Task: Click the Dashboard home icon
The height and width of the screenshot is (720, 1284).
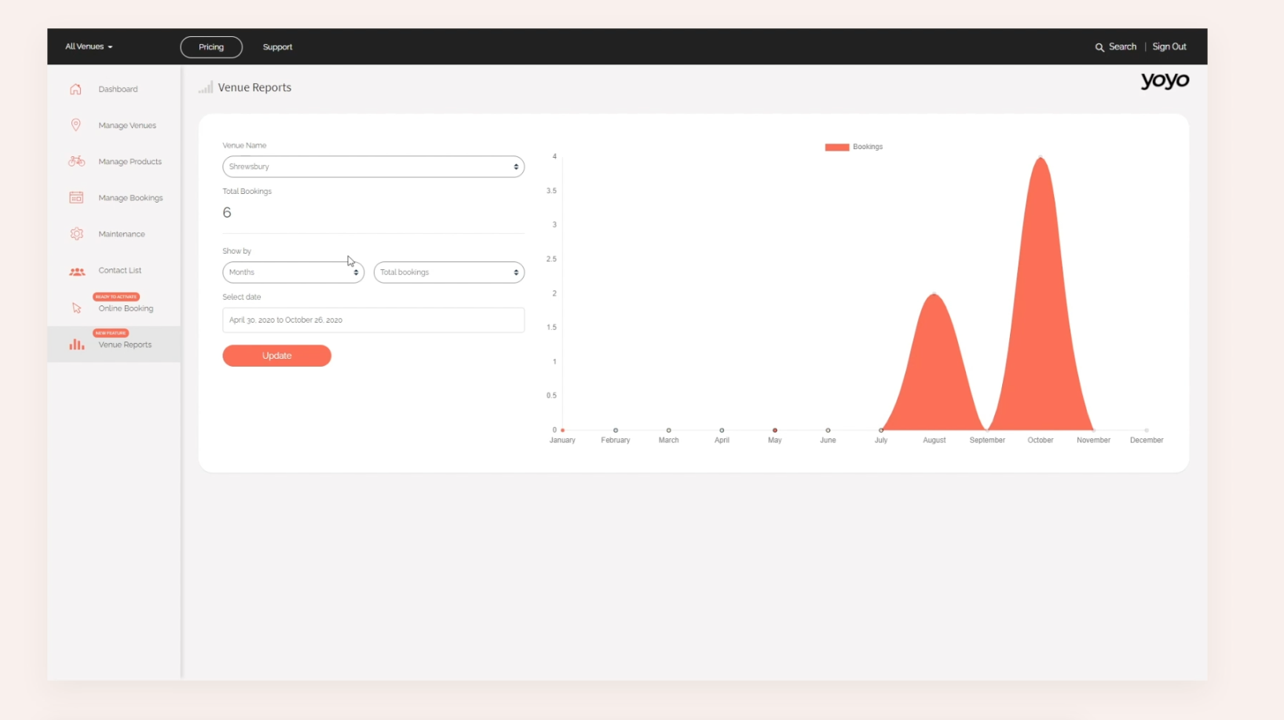Action: pos(75,90)
